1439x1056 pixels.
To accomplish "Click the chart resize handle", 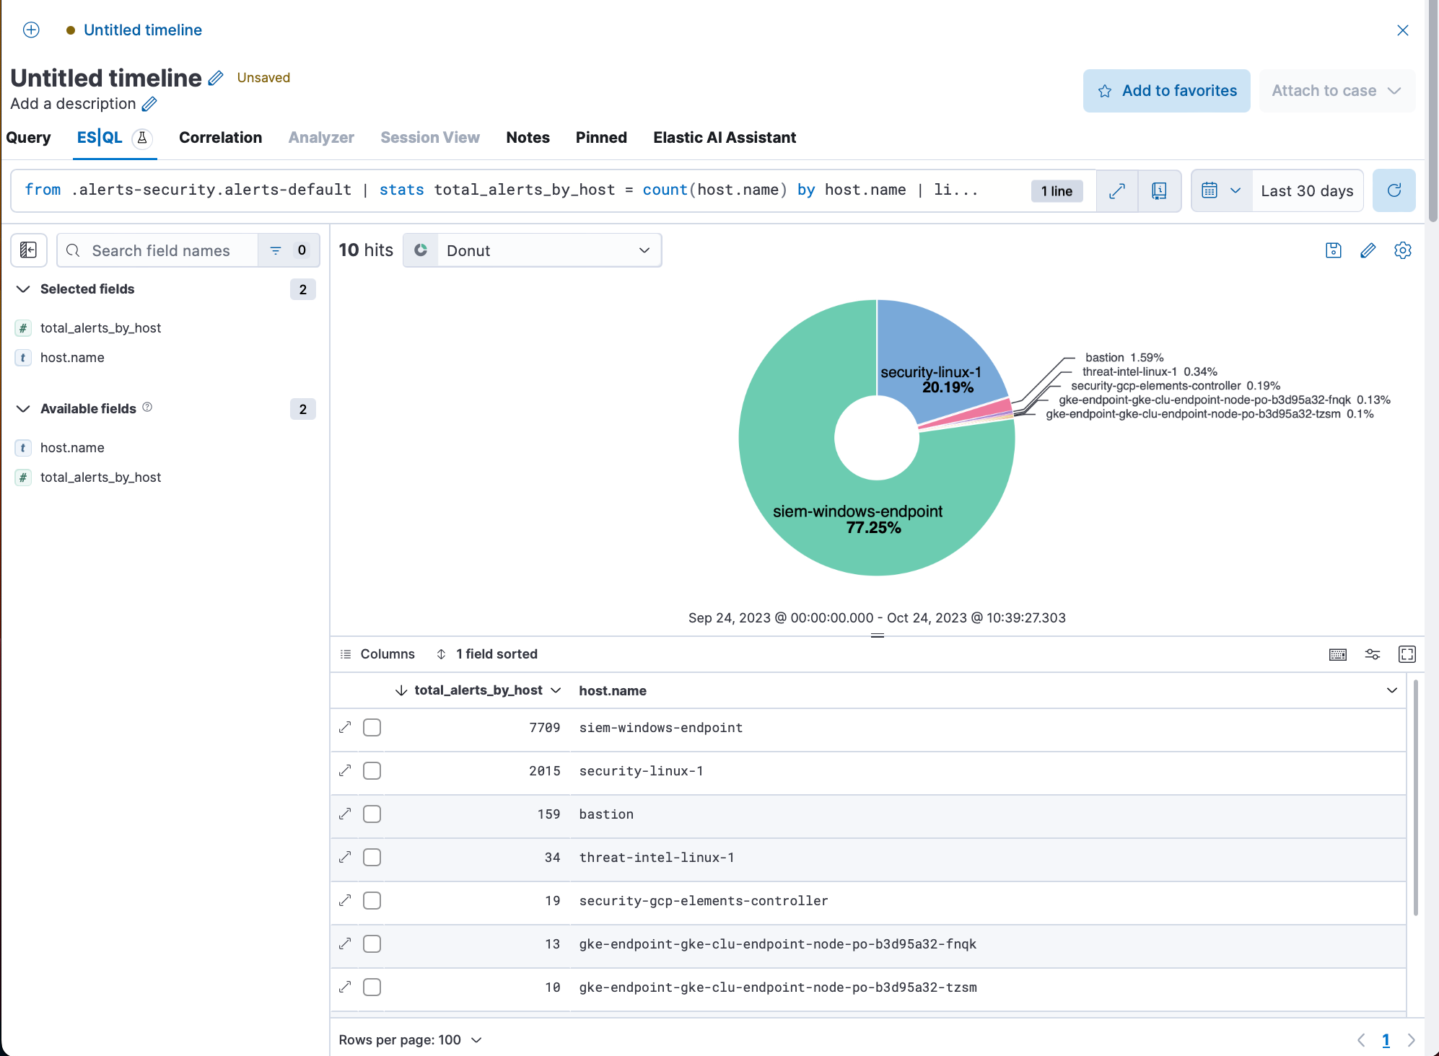I will 878,635.
